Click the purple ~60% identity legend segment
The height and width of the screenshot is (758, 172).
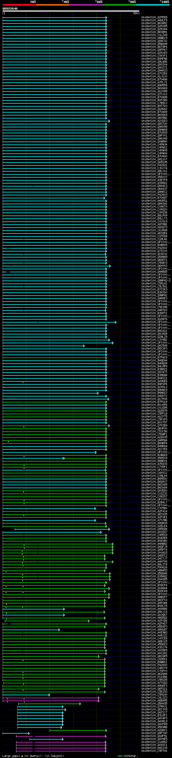pos(86,5)
